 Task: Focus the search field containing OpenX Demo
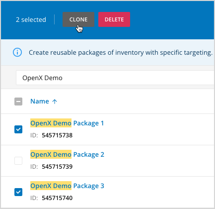[x=115, y=78]
